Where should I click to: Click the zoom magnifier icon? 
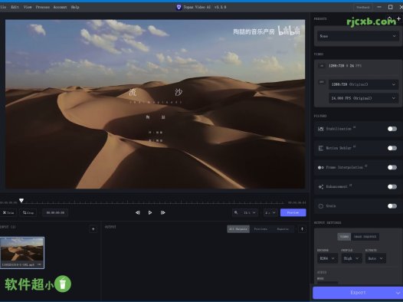point(236,212)
